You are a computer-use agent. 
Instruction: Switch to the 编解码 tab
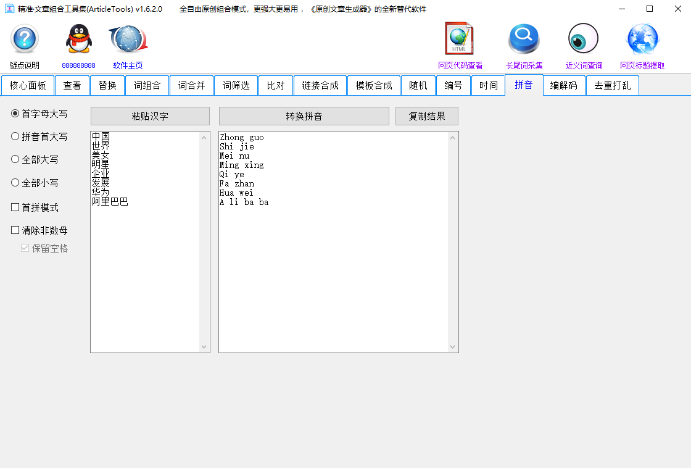(x=564, y=85)
